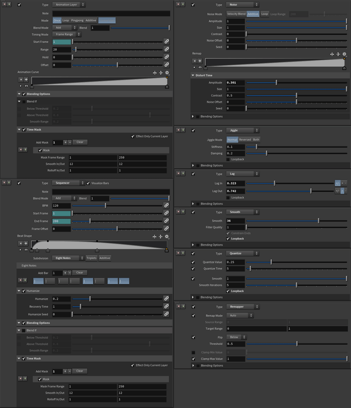This screenshot has height=408, width=351.
Task: Enable the Clamp Min Value checkbox
Action: 193,353
